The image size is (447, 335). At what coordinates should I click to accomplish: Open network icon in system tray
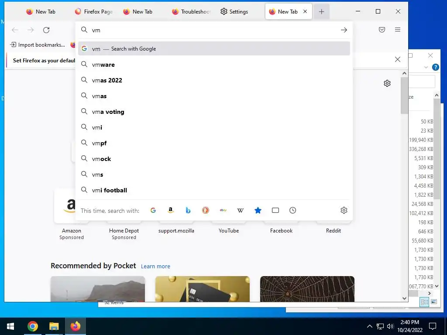point(380,326)
